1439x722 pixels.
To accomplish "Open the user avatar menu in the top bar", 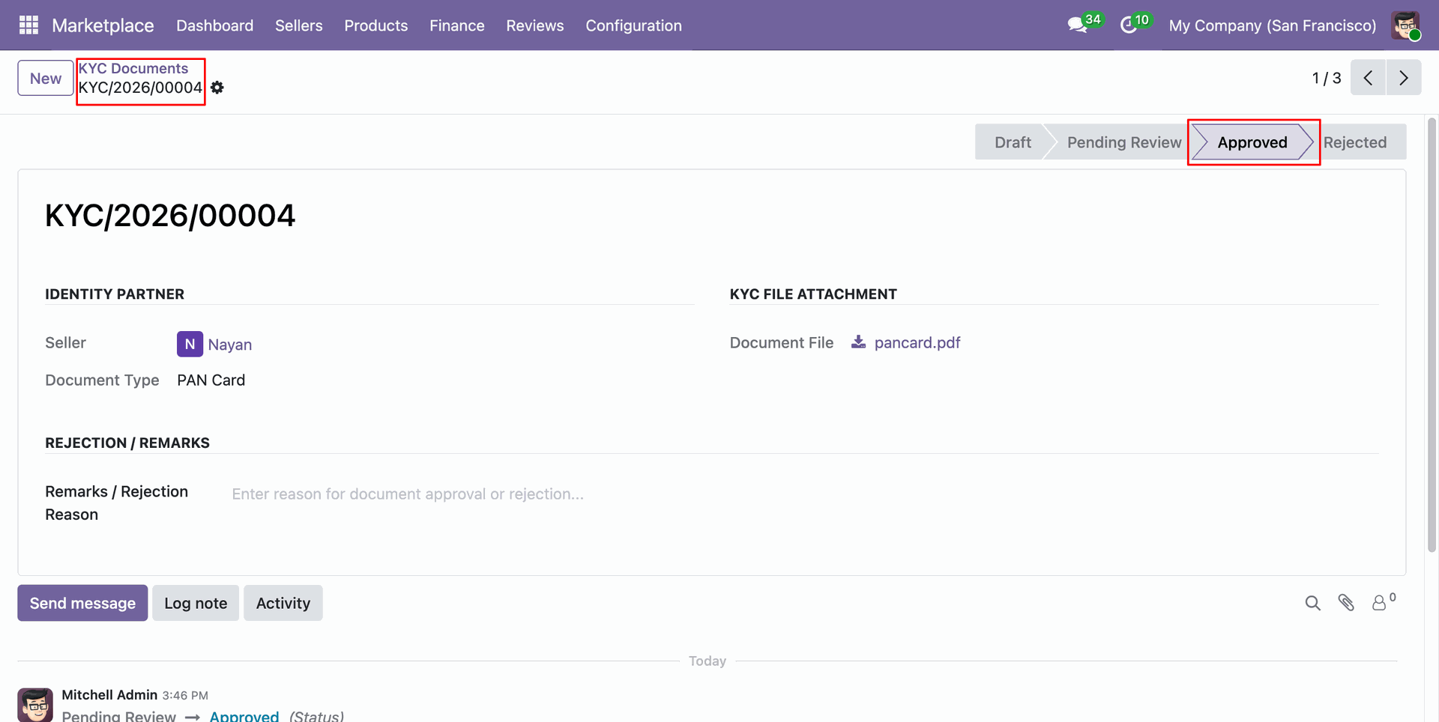I will click(1405, 25).
